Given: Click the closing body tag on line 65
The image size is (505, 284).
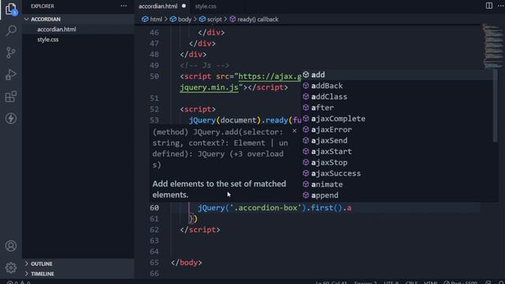Looking at the screenshot, I should click(186, 263).
